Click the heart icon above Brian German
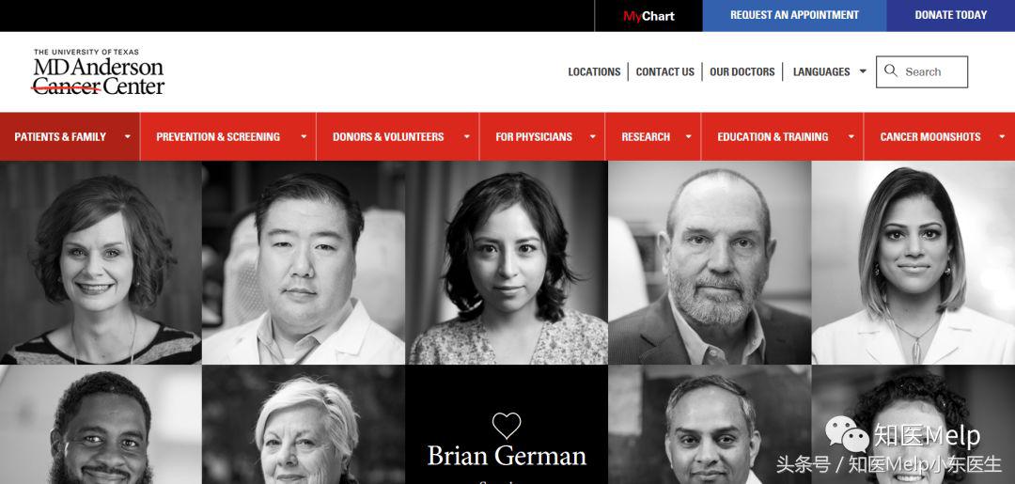 (x=507, y=425)
